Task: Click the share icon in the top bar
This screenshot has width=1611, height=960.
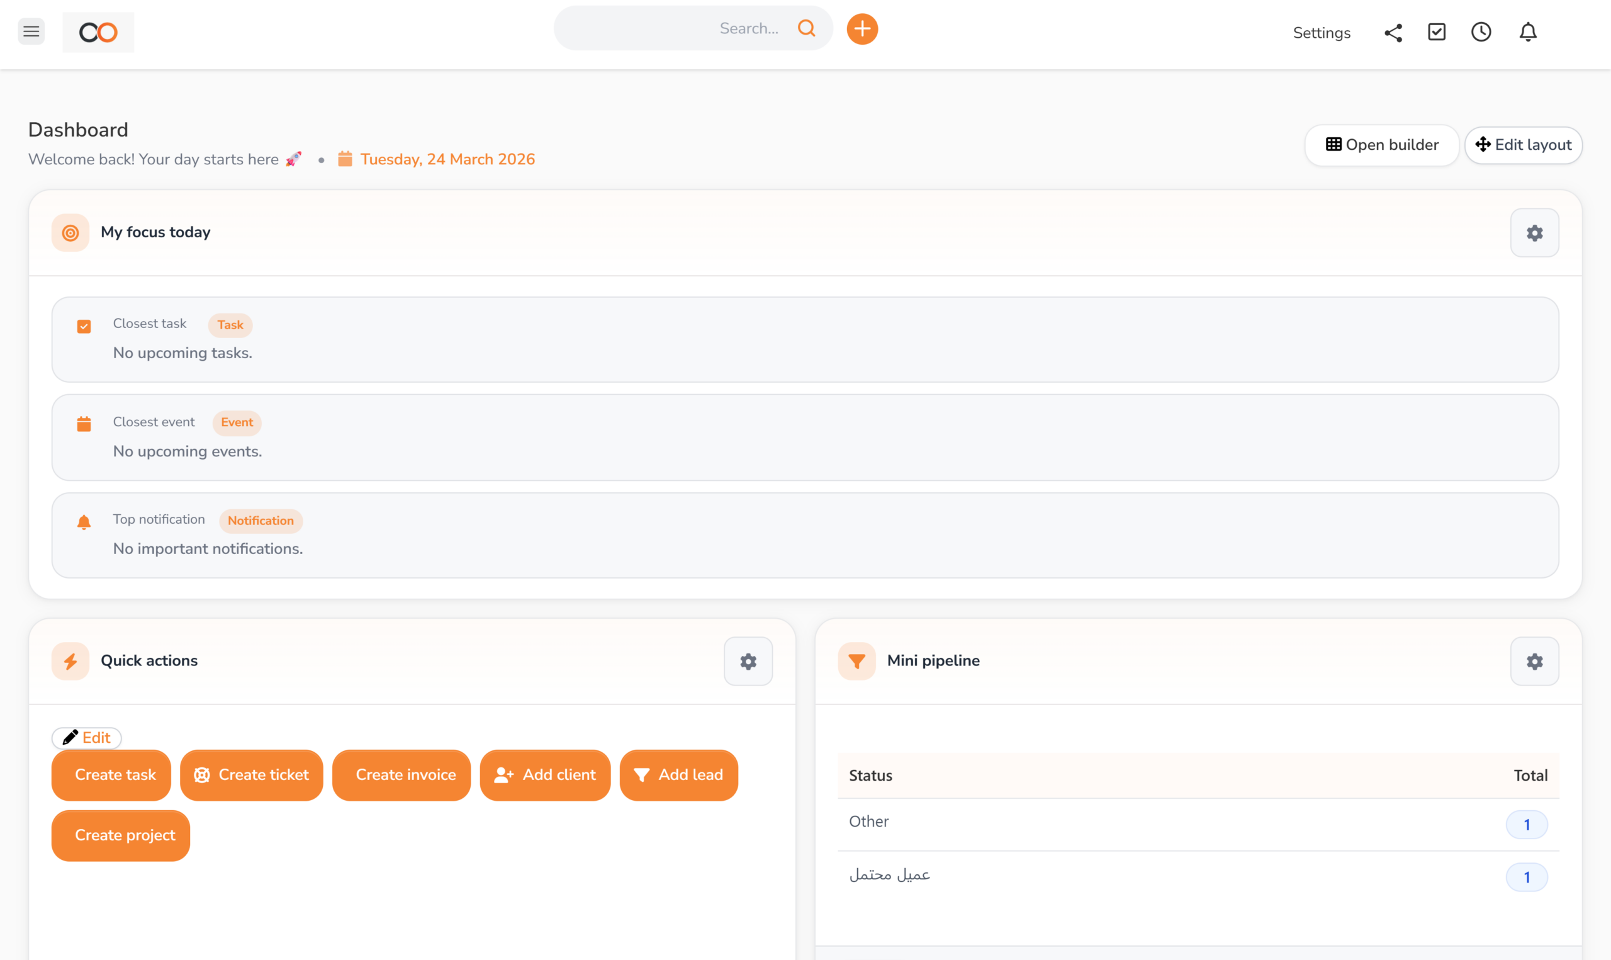Action: (1393, 31)
